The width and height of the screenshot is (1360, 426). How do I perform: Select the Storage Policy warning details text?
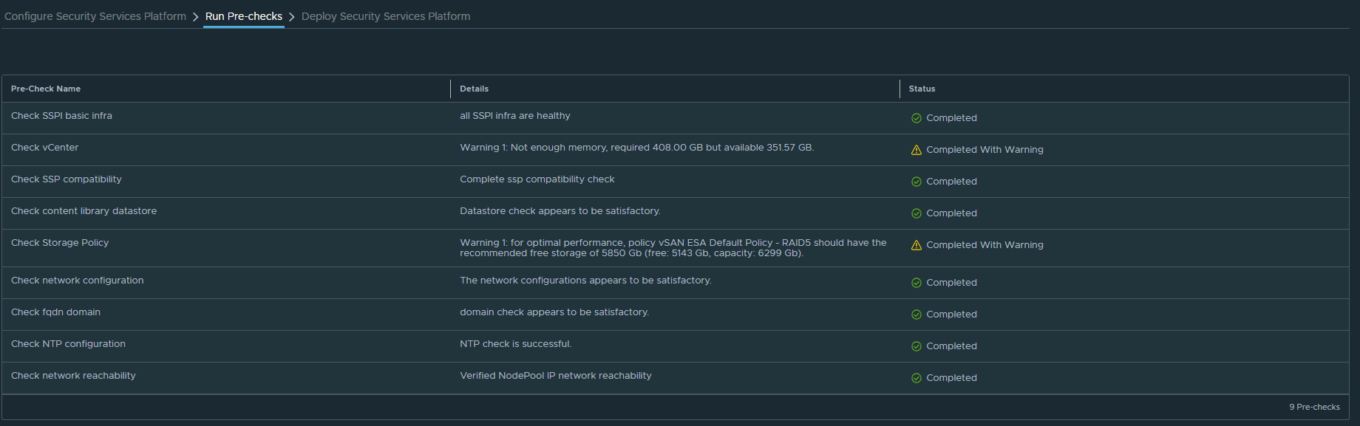[x=673, y=248]
